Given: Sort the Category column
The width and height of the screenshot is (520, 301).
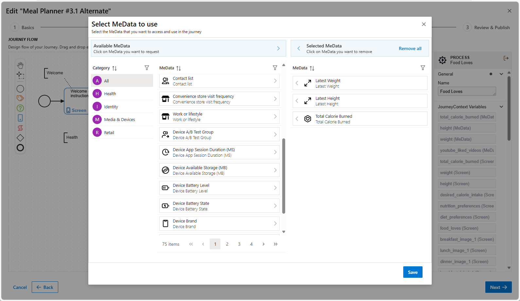Looking at the screenshot, I should tap(114, 68).
